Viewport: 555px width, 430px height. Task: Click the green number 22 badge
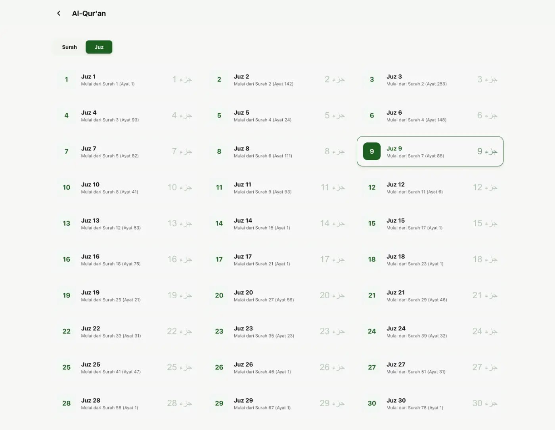pyautogui.click(x=67, y=332)
